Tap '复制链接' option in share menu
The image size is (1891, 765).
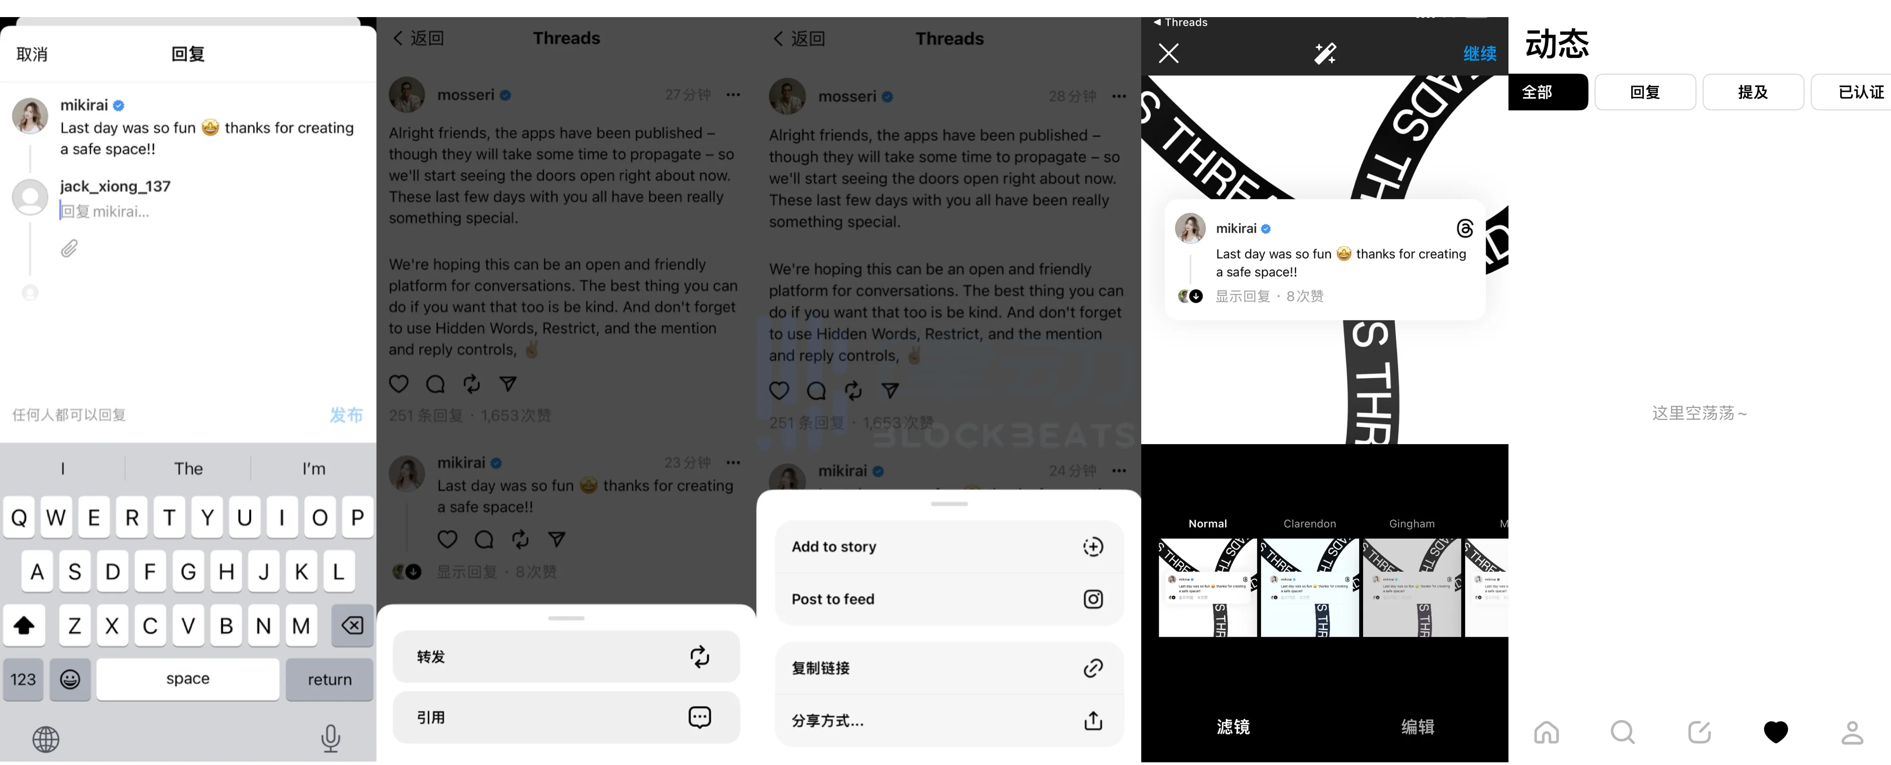pyautogui.click(x=945, y=668)
